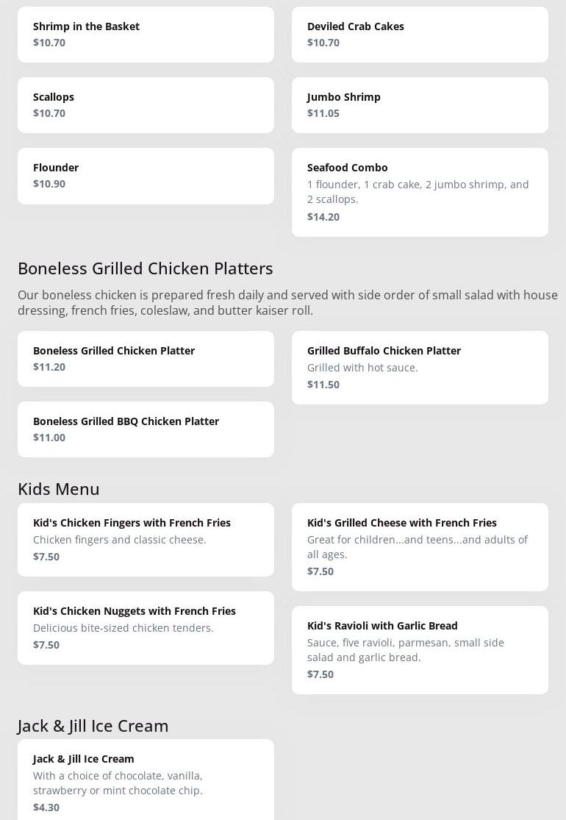Viewport: 566px width, 820px height.
Task: Choose Kid's Ravioli with Garlic Bread
Action: pos(420,649)
